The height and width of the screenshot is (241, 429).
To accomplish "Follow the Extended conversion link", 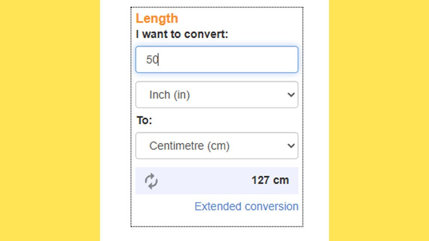I will 246,206.
